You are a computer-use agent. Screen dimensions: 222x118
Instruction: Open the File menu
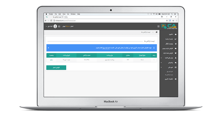click(x=56, y=14)
